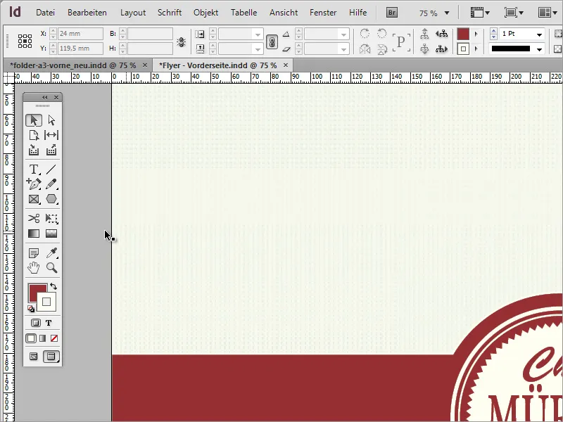The height and width of the screenshot is (422, 563).
Task: Open the Fenster menu
Action: (323, 13)
